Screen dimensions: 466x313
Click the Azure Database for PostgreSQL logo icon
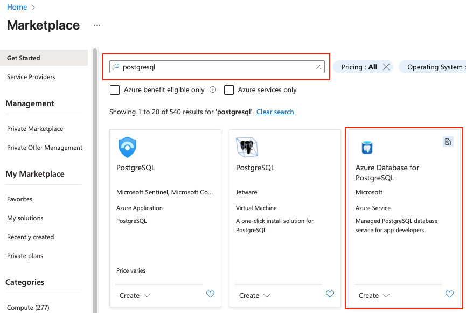click(x=367, y=148)
